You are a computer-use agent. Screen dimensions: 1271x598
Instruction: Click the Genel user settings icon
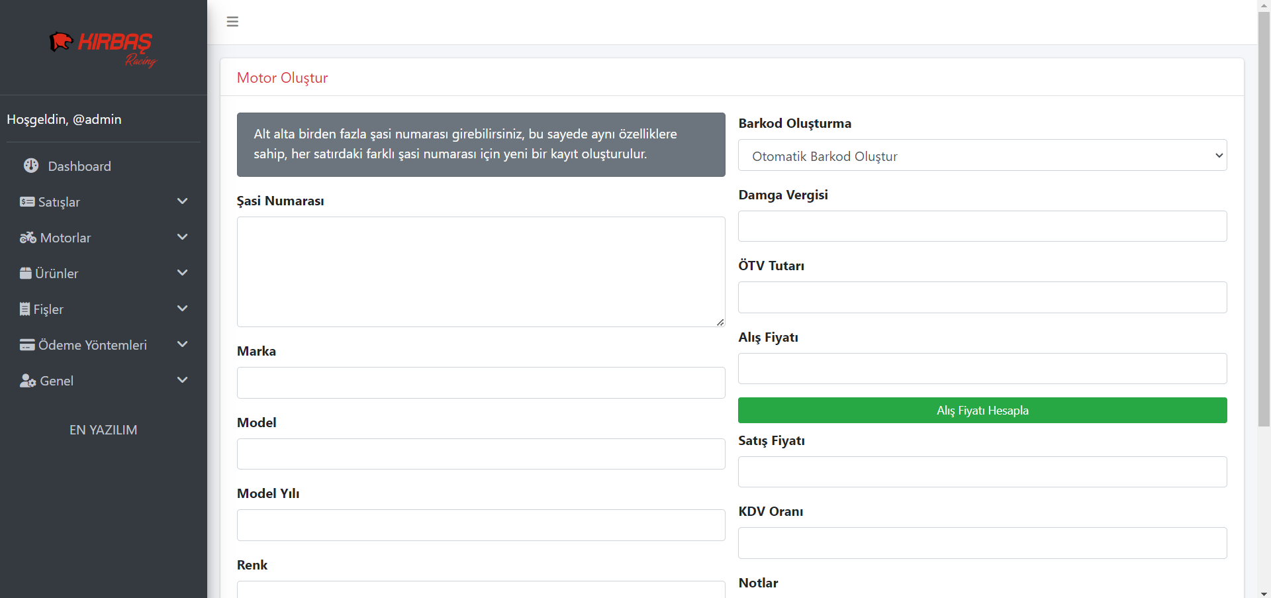(28, 381)
